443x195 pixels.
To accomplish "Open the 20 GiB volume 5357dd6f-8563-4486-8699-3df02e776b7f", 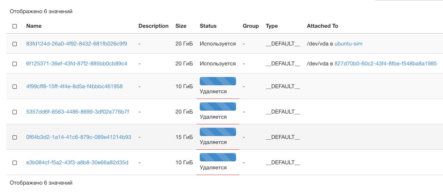I will point(77,112).
